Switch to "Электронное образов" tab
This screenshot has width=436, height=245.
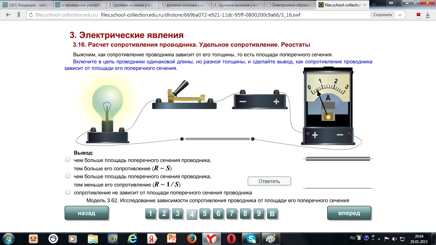(290, 5)
